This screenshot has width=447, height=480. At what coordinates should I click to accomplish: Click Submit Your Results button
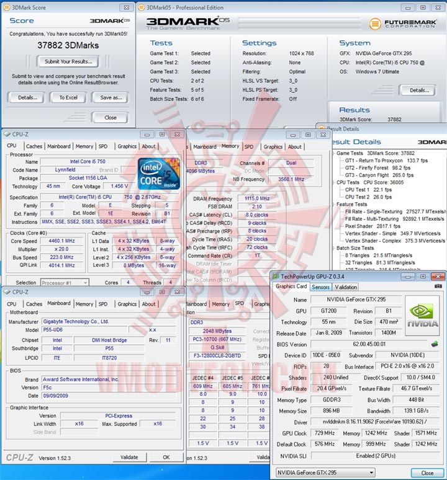click(68, 61)
